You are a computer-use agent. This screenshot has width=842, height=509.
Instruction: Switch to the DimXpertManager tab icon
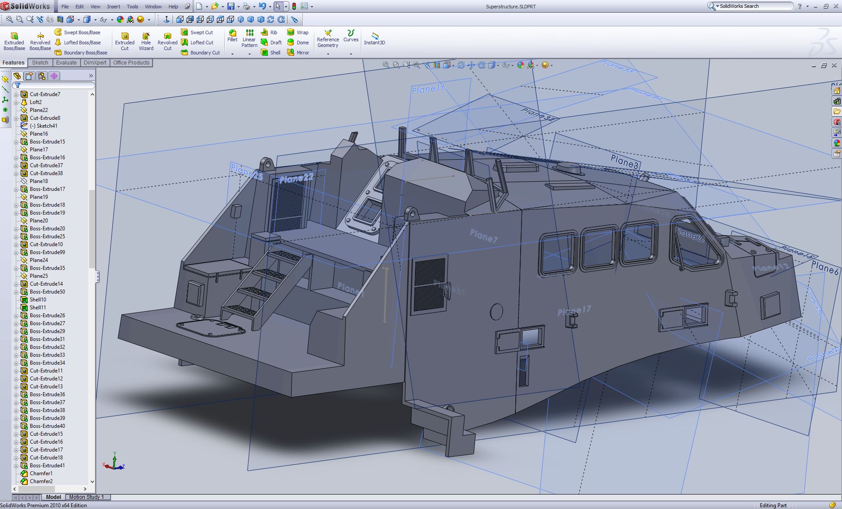54,76
